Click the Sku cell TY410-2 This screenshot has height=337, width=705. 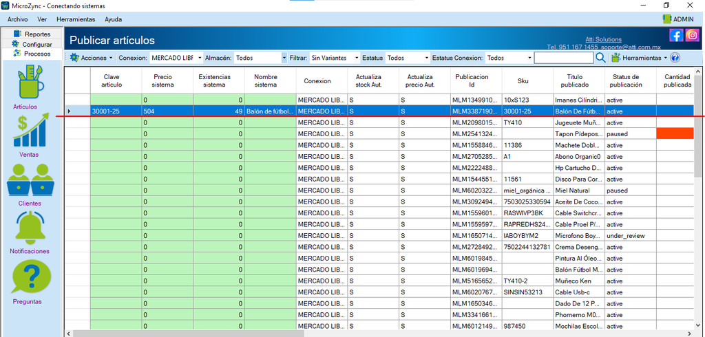pyautogui.click(x=528, y=281)
